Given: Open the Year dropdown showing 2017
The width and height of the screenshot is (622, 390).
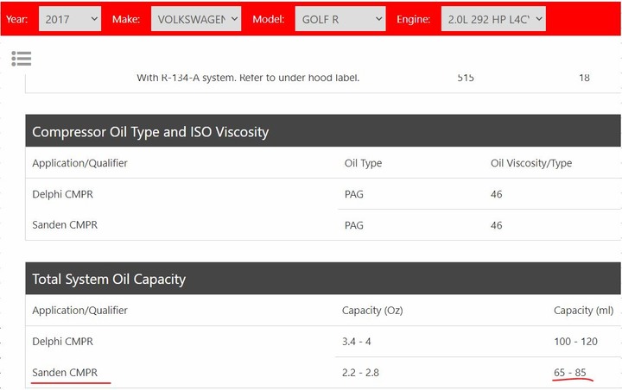Looking at the screenshot, I should pos(70,19).
